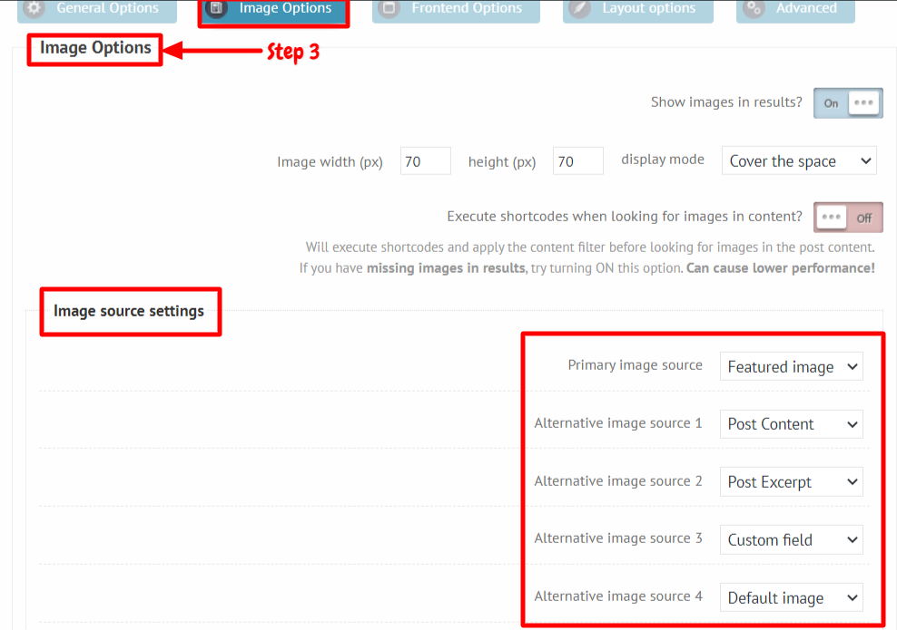The image size is (897, 630).
Task: Click the 'missing images in results' bold text
Action: (446, 268)
